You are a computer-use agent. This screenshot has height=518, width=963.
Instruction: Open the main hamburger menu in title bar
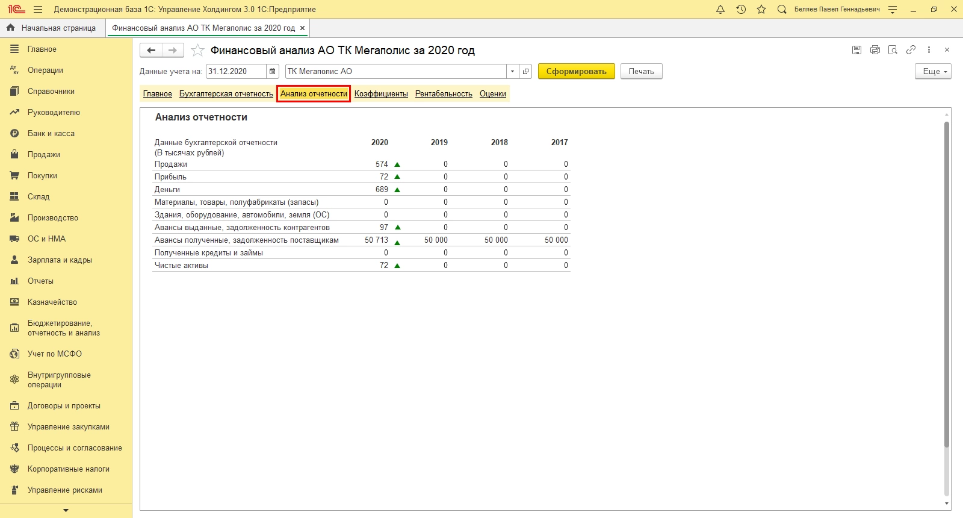(38, 9)
